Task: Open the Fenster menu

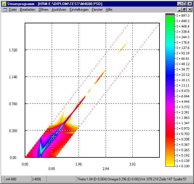Action: pos(97,10)
